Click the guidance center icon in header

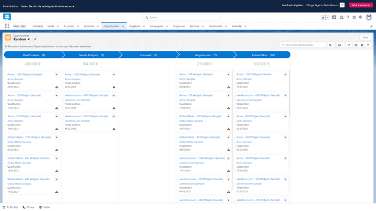342,18
